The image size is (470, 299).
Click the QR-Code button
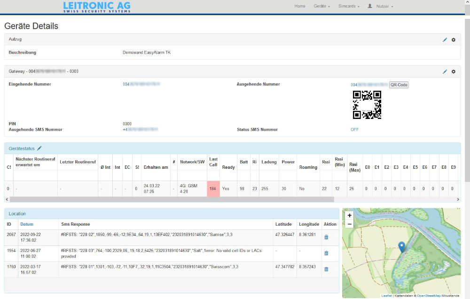pyautogui.click(x=399, y=85)
